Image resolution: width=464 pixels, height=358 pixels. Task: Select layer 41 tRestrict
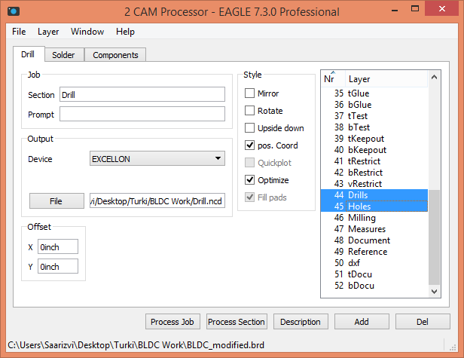click(x=374, y=161)
